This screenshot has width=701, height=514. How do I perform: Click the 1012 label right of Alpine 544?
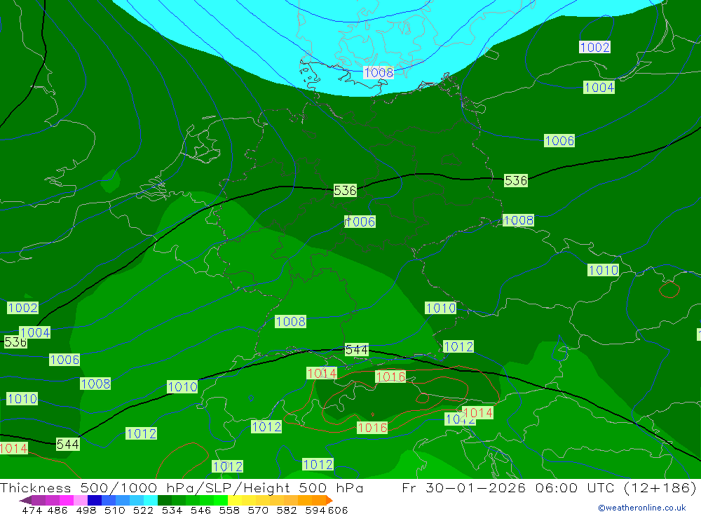pyautogui.click(x=458, y=346)
